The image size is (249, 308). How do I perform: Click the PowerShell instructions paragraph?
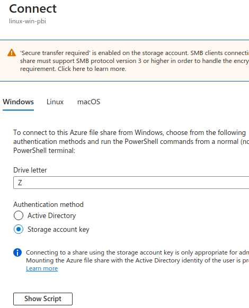(131, 142)
